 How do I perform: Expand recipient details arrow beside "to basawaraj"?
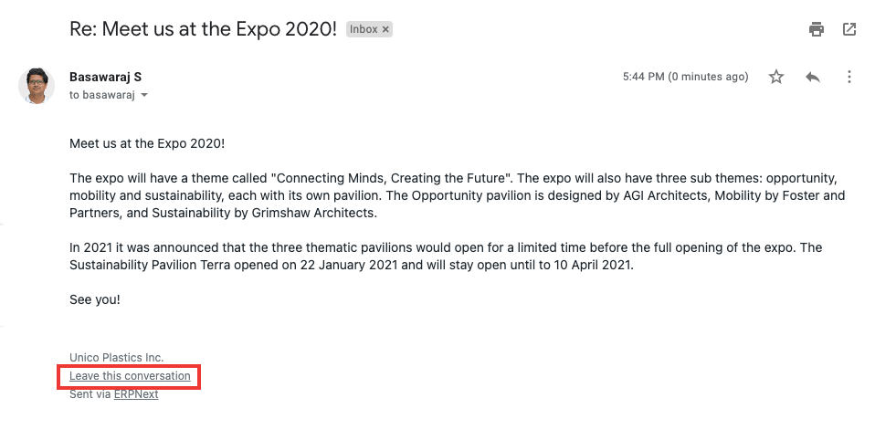pos(144,95)
